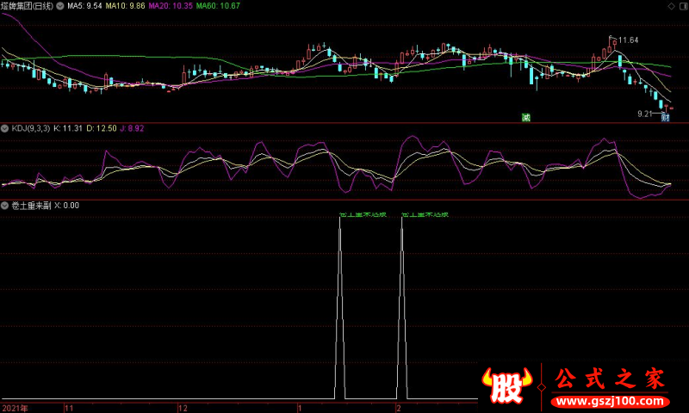Select the MA5 moving average label

[x=84, y=6]
